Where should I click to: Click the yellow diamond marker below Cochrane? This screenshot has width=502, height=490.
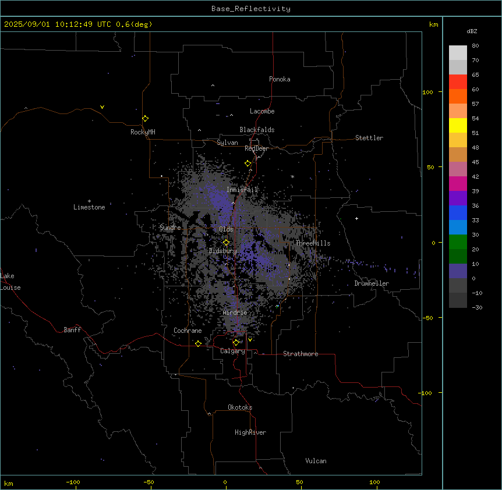[198, 343]
